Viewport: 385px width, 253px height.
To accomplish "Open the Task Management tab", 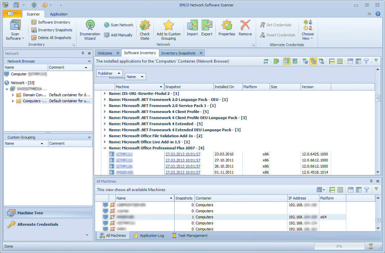I will [190, 236].
